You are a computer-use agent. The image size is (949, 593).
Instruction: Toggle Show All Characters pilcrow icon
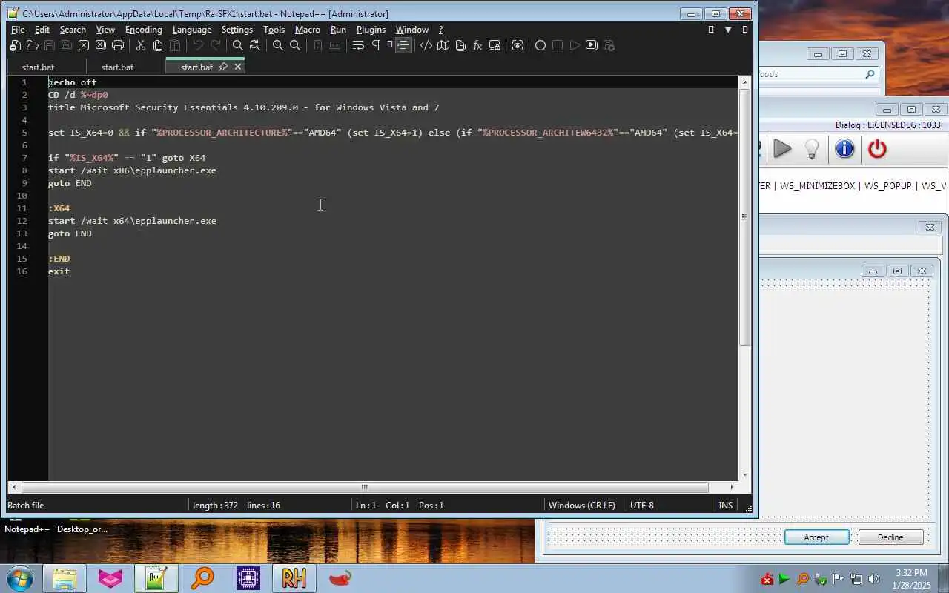pyautogui.click(x=375, y=45)
